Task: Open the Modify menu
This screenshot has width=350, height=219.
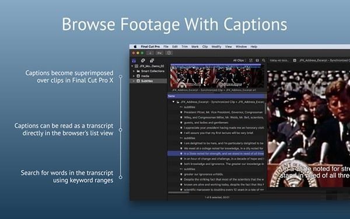Action: click(x=216, y=47)
